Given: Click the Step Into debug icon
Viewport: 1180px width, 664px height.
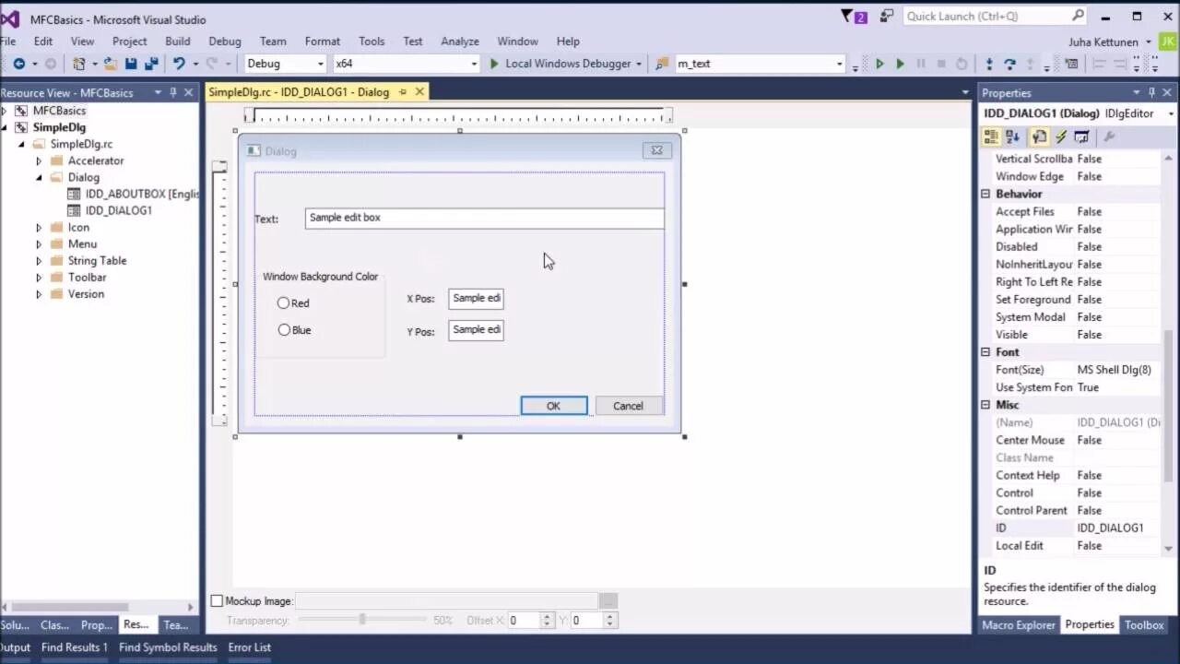Looking at the screenshot, I should [989, 64].
